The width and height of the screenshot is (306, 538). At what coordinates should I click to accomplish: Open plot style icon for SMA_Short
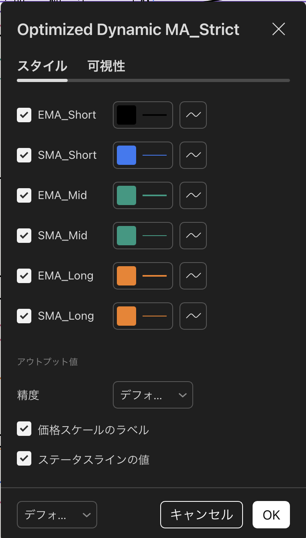[x=193, y=155]
